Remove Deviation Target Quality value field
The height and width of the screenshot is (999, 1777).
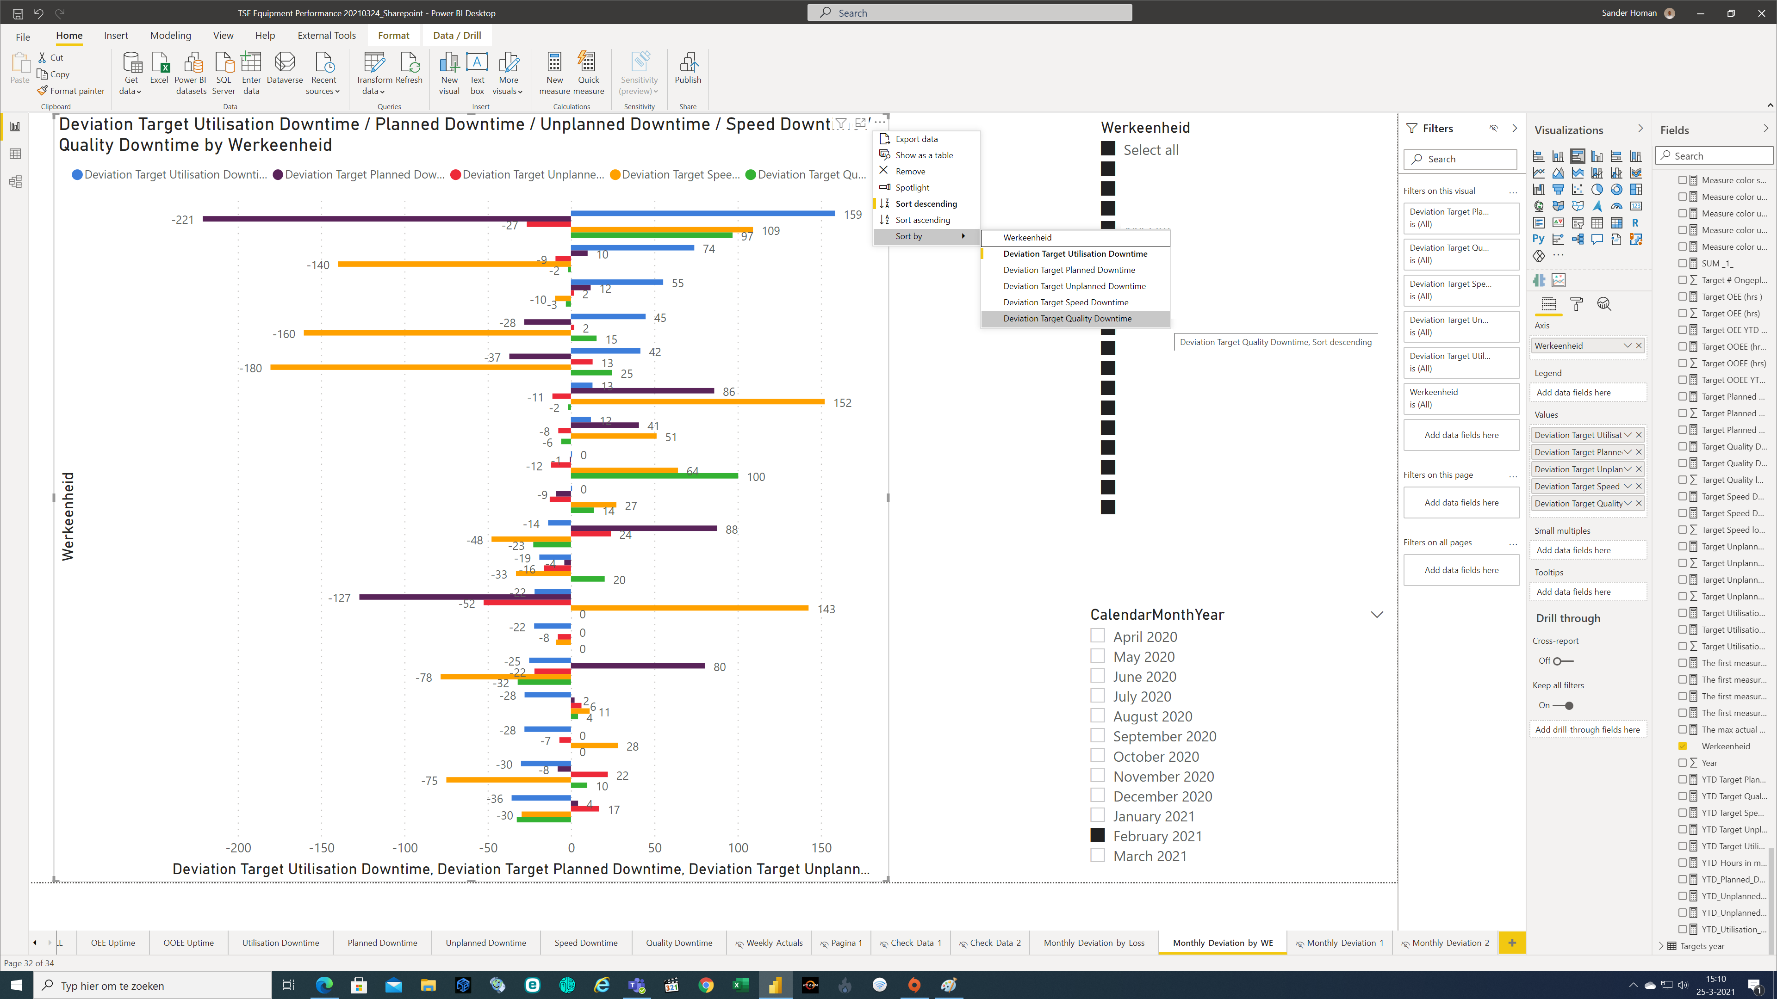[1639, 503]
